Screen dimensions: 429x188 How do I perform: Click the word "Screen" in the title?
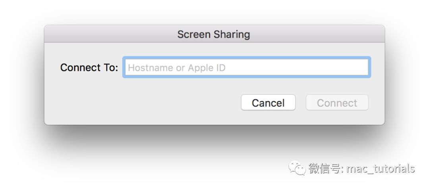coord(193,34)
